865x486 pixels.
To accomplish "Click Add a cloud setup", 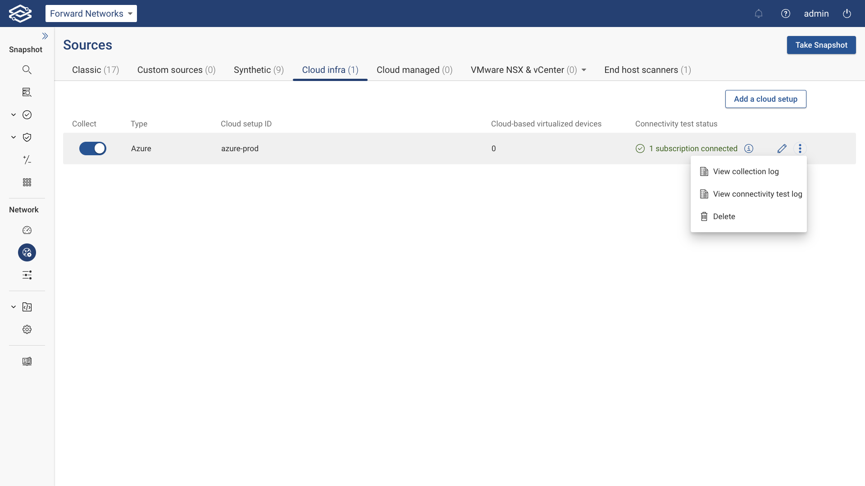I will point(766,99).
